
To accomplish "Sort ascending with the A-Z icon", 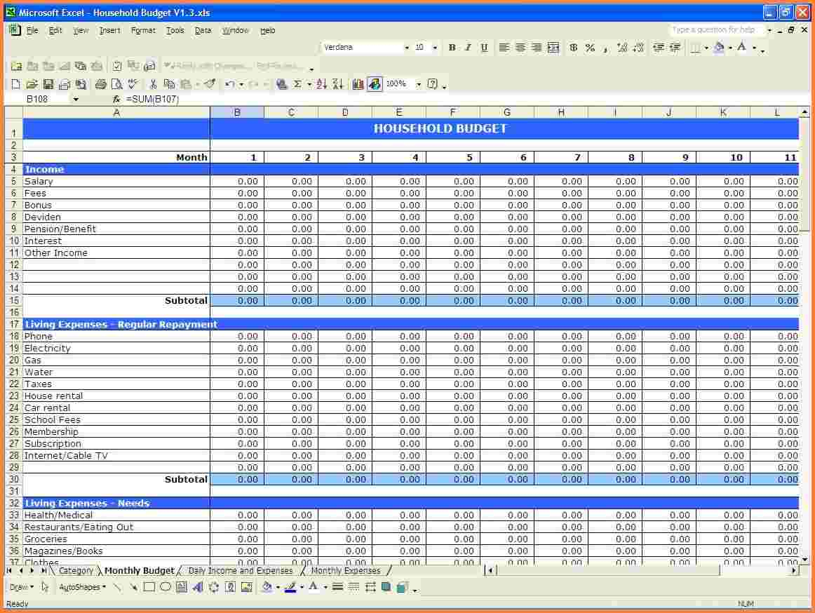I will [x=322, y=84].
